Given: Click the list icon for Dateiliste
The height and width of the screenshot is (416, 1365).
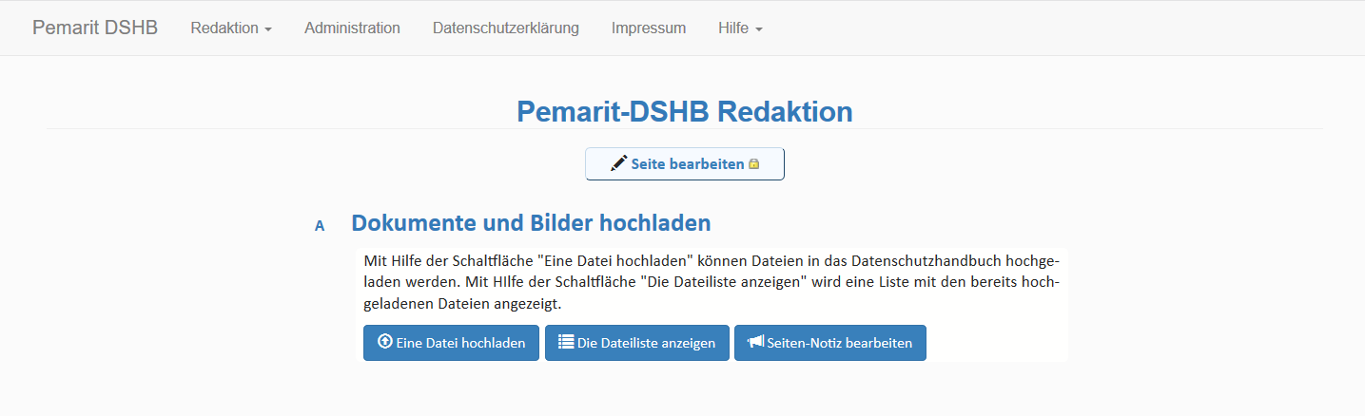Looking at the screenshot, I should pos(566,342).
